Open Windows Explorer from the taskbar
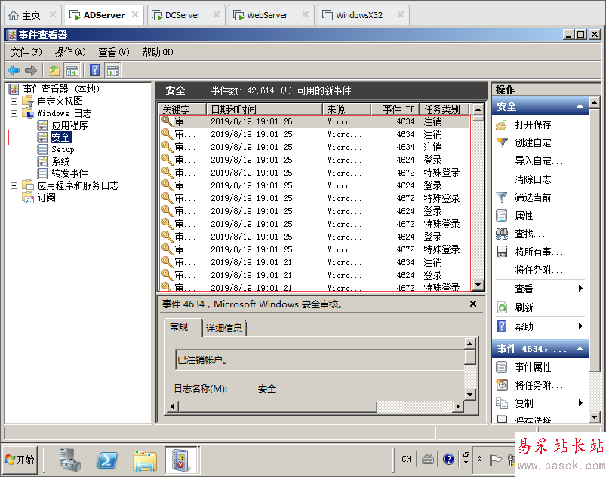606x477 pixels. (145, 461)
